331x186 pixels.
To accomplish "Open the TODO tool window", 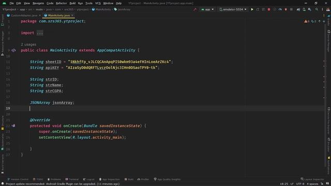I will pyautogui.click(x=38, y=179).
